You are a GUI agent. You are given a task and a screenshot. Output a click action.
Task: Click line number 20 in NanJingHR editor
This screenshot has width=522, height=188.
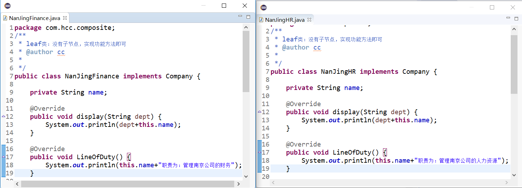[x=266, y=177]
